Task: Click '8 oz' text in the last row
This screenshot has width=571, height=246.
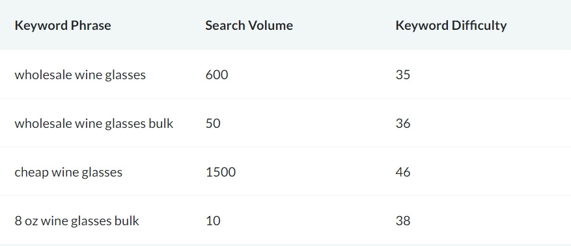Action: 26,221
